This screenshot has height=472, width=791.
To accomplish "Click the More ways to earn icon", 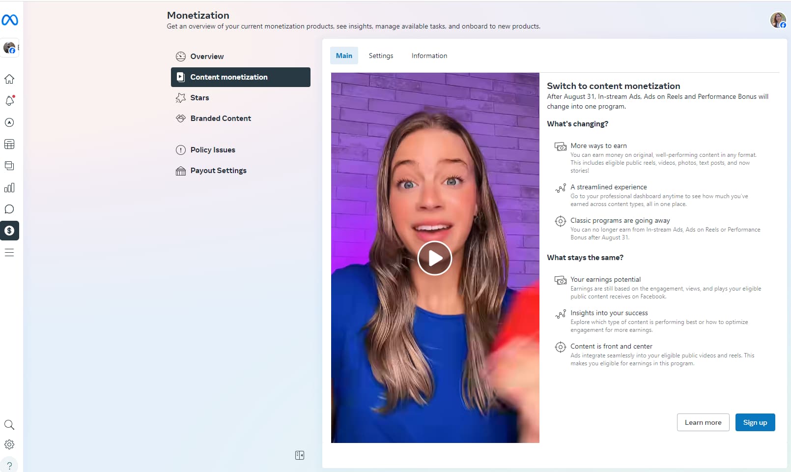I will [561, 147].
